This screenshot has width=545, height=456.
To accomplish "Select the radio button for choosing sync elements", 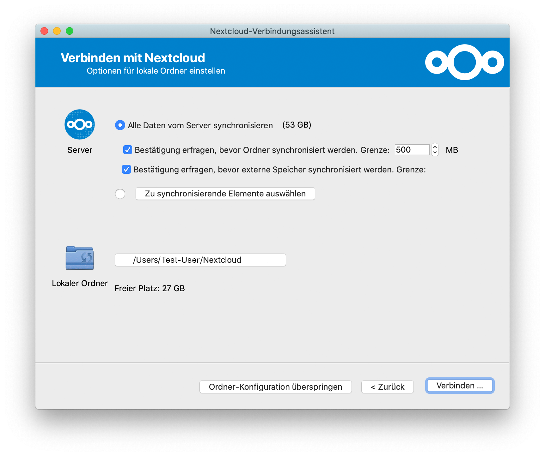I will [120, 194].
